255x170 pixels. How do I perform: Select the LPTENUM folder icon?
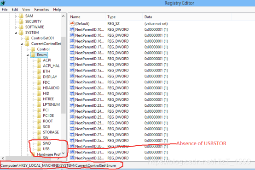[x=39, y=104]
